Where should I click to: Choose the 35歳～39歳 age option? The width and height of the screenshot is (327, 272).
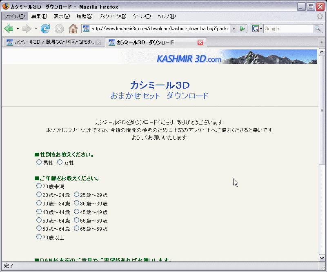click(x=76, y=203)
